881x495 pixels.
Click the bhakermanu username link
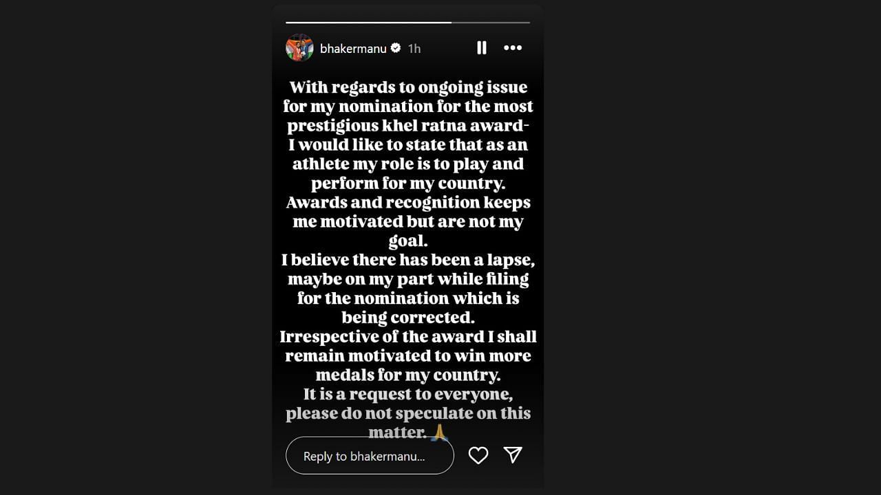coord(353,48)
